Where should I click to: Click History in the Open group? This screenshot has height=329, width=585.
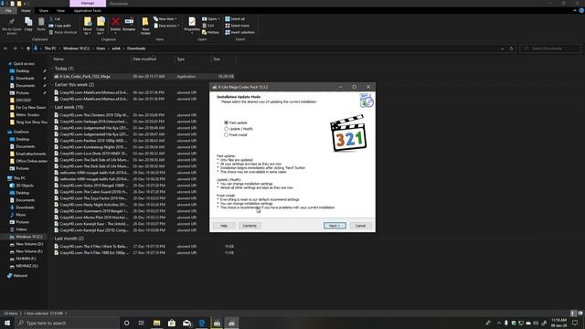coord(210,33)
